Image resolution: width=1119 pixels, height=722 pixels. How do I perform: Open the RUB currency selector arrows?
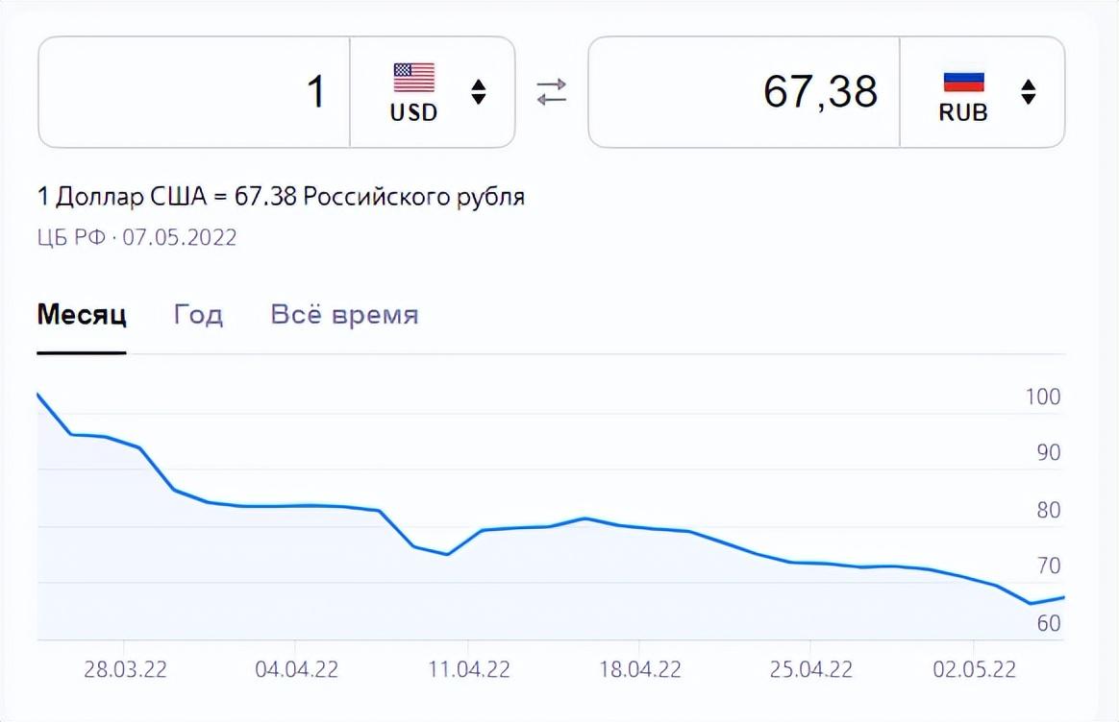click(x=1029, y=92)
